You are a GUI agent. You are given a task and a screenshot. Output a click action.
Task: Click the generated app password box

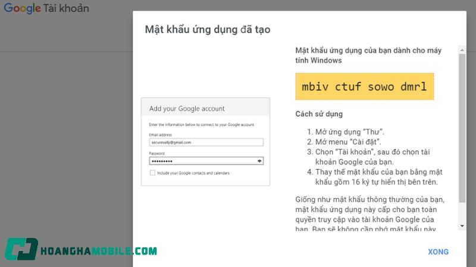point(365,87)
